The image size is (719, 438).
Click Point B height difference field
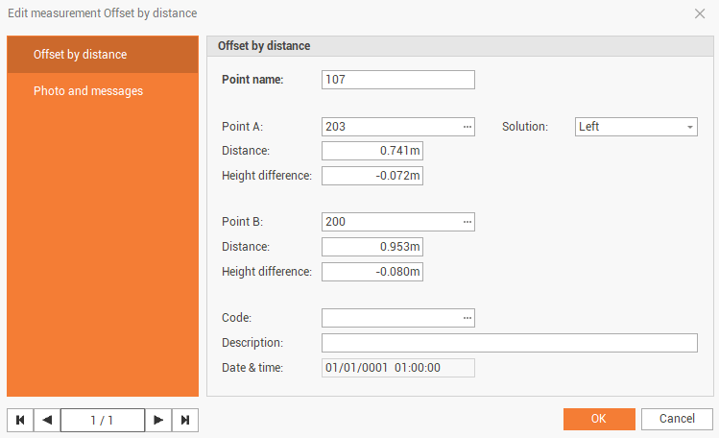(371, 272)
